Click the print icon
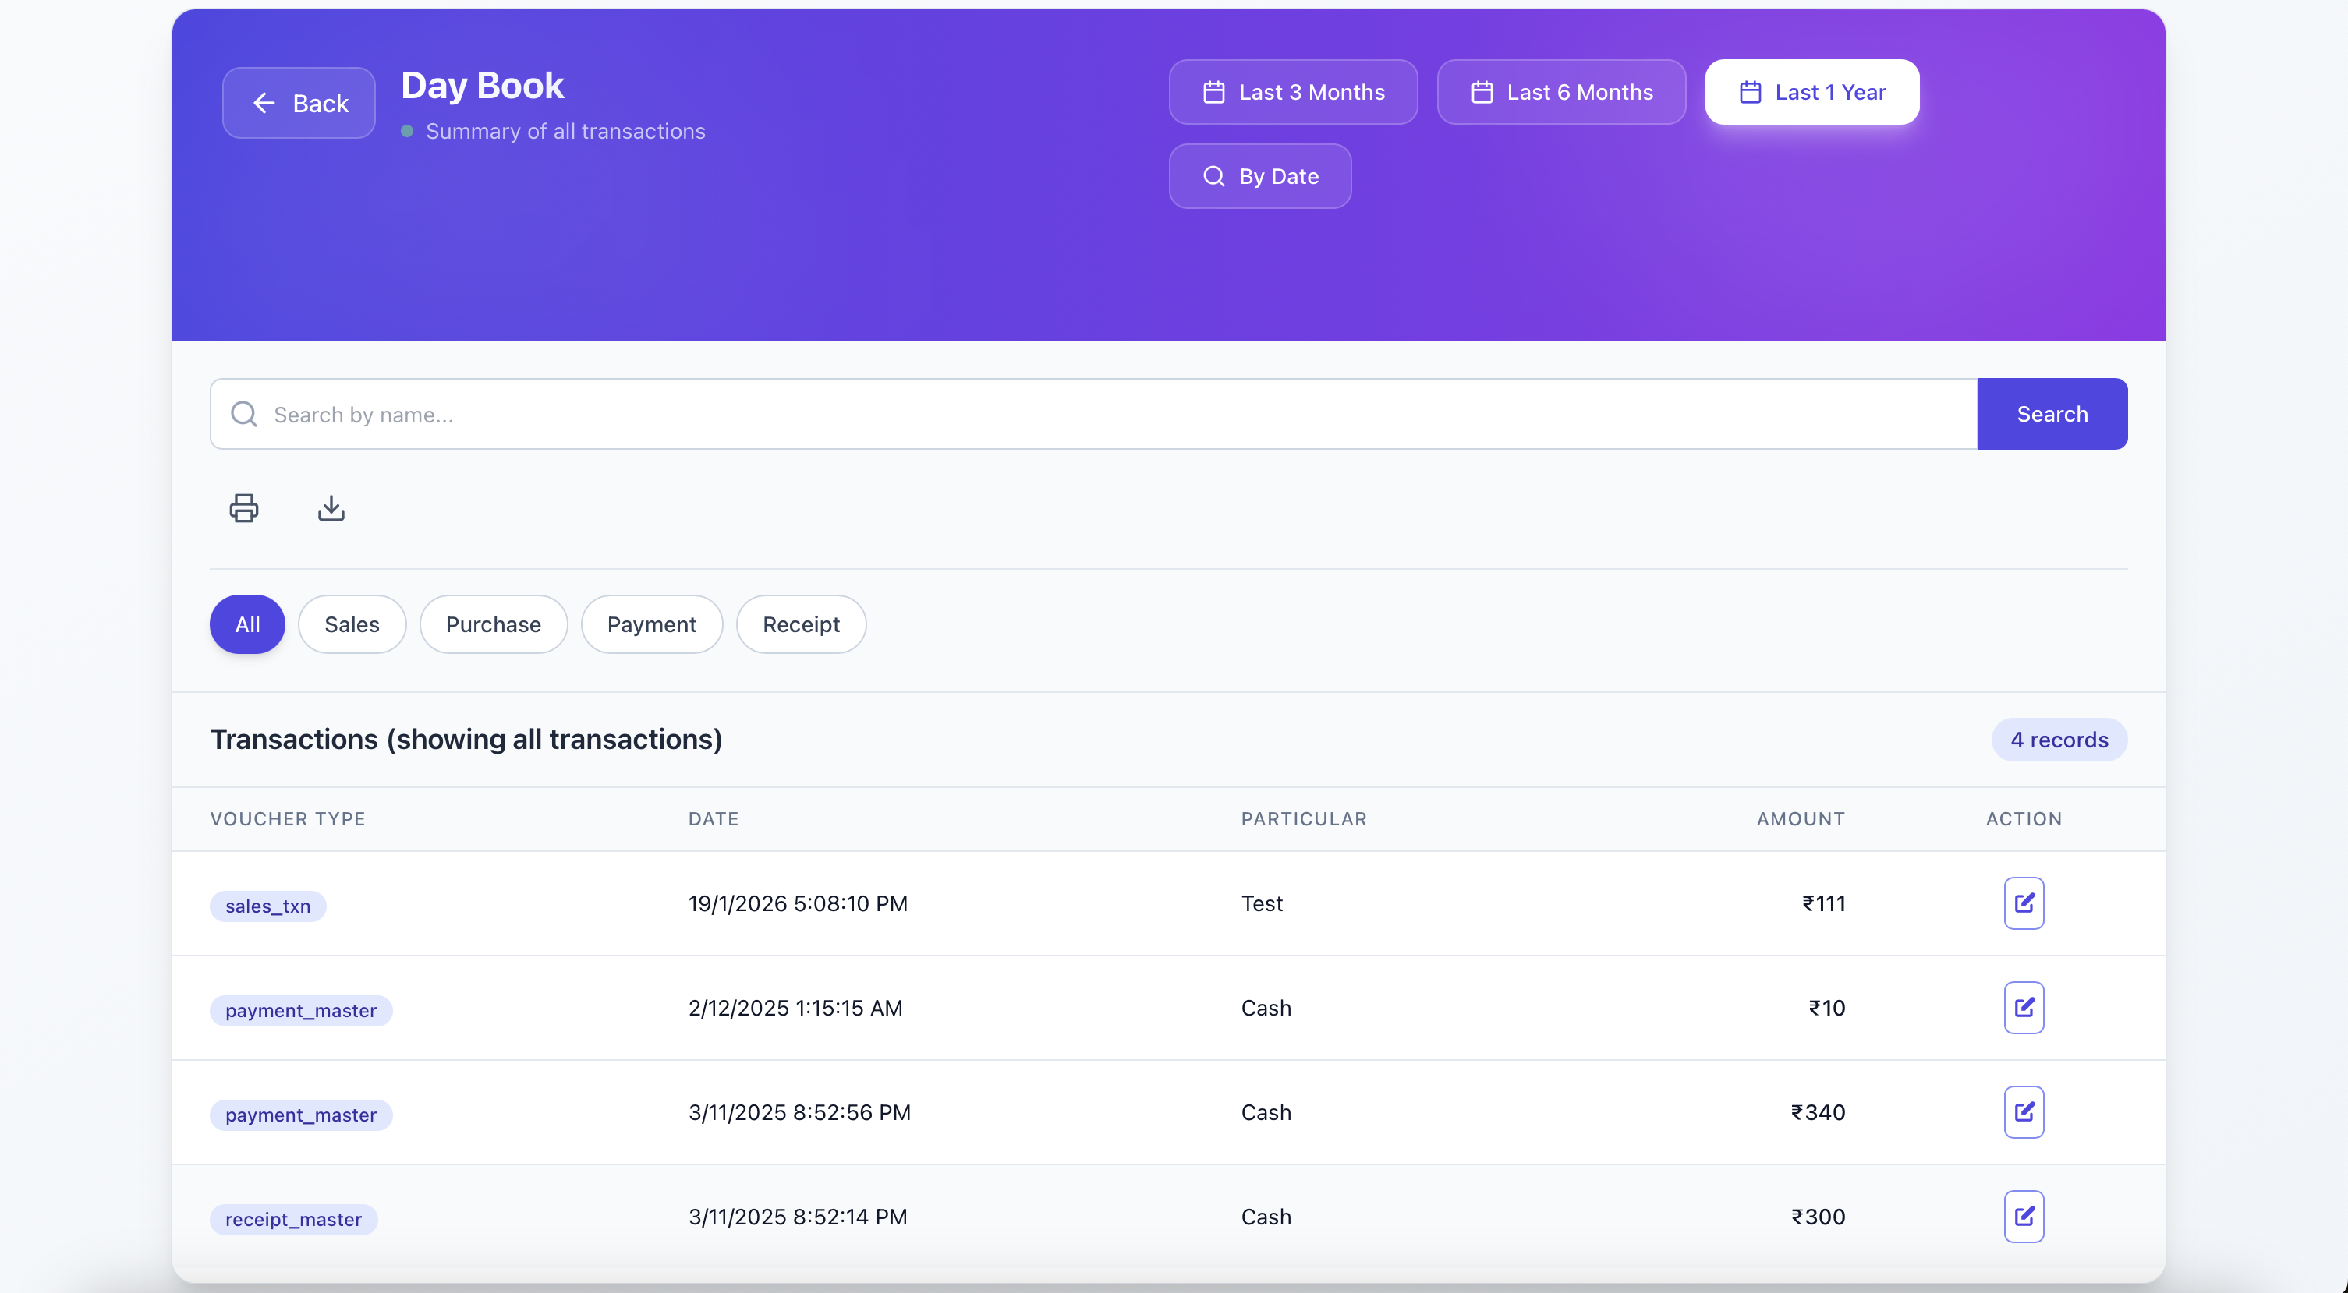This screenshot has height=1293, width=2348. 243,507
